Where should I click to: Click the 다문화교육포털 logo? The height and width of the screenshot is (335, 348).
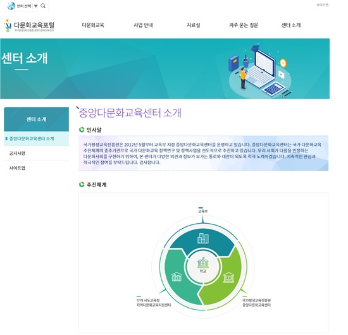pos(29,26)
